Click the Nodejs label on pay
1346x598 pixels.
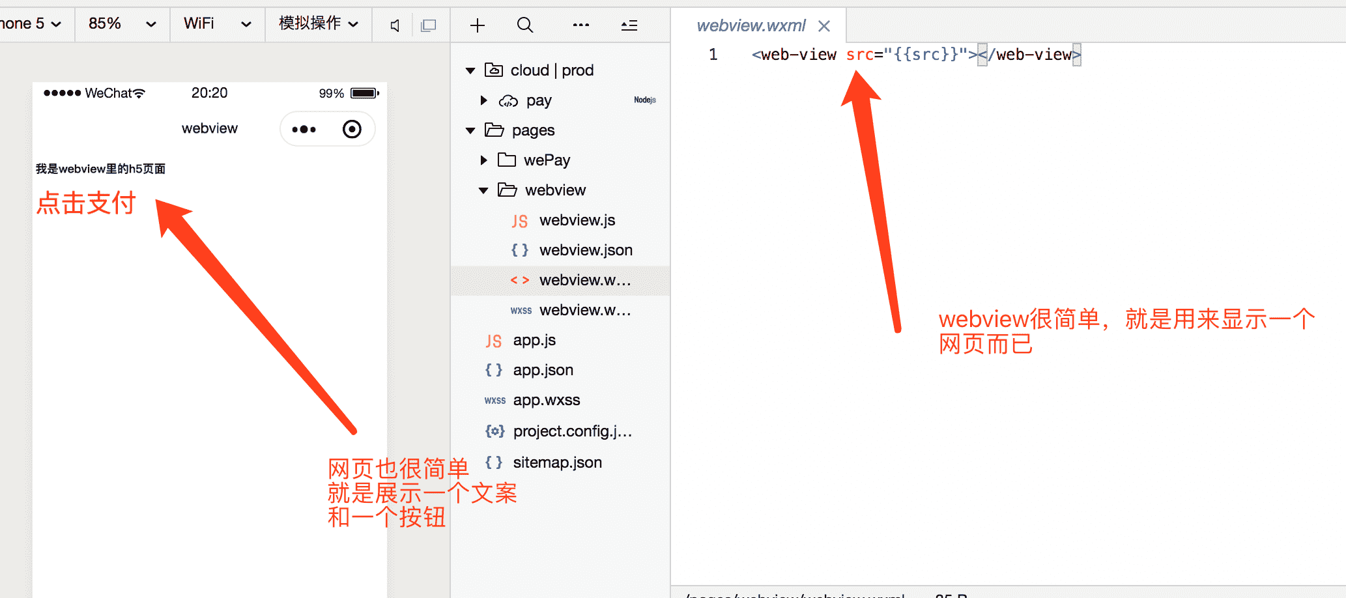click(644, 100)
